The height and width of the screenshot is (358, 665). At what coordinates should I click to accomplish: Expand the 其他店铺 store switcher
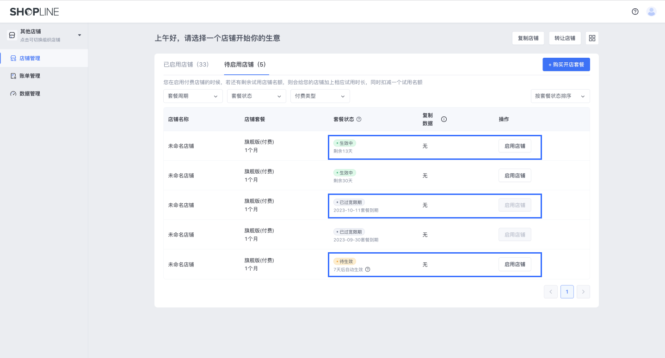[x=44, y=35]
